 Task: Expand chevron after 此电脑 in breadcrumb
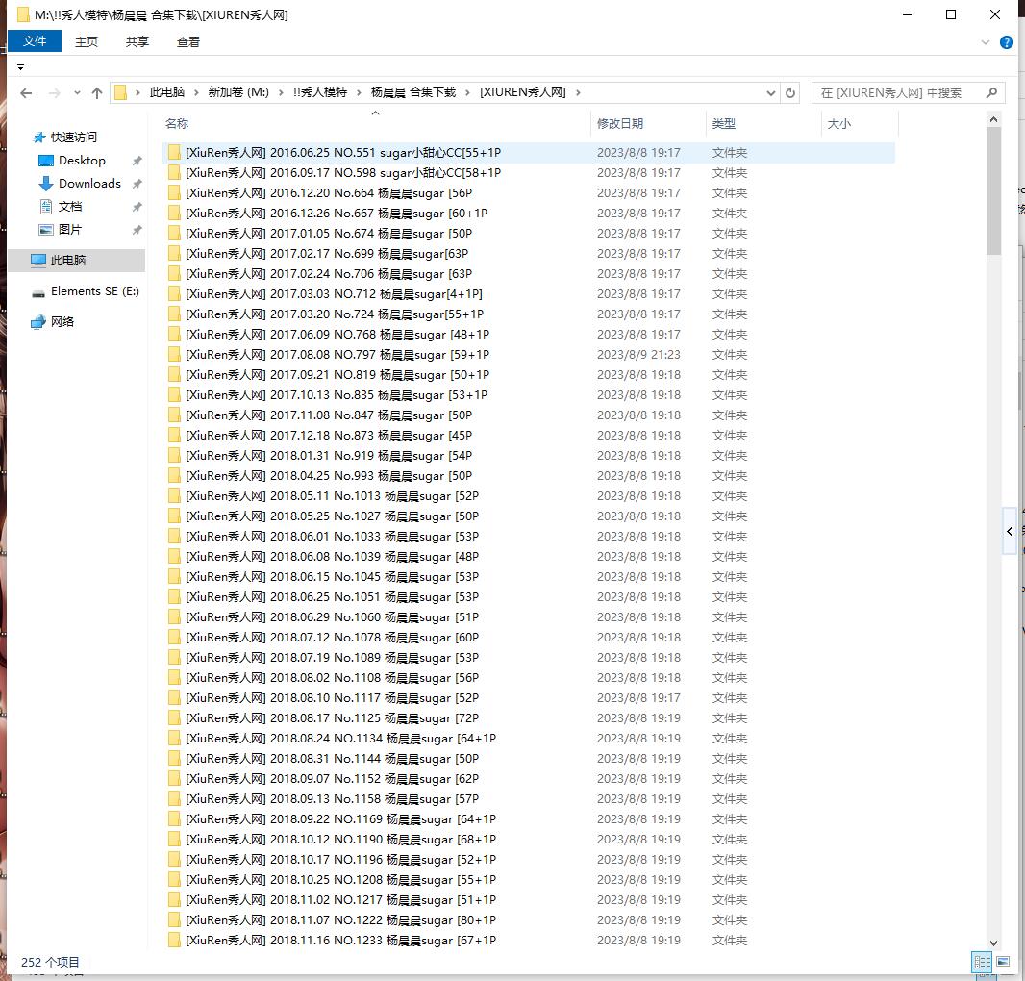pyautogui.click(x=196, y=93)
